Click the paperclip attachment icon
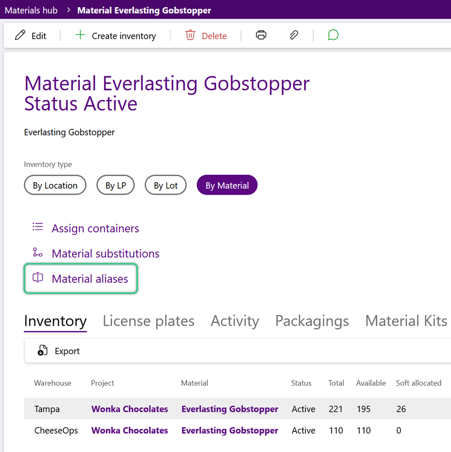The width and height of the screenshot is (451, 452). (x=294, y=35)
